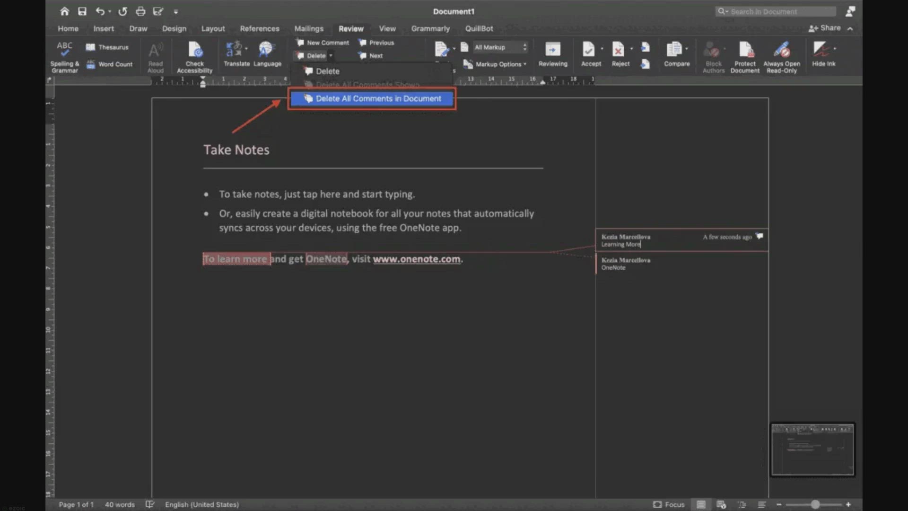Screen dimensions: 908x511
Task: Click the Protect Document icon
Action: (745, 50)
